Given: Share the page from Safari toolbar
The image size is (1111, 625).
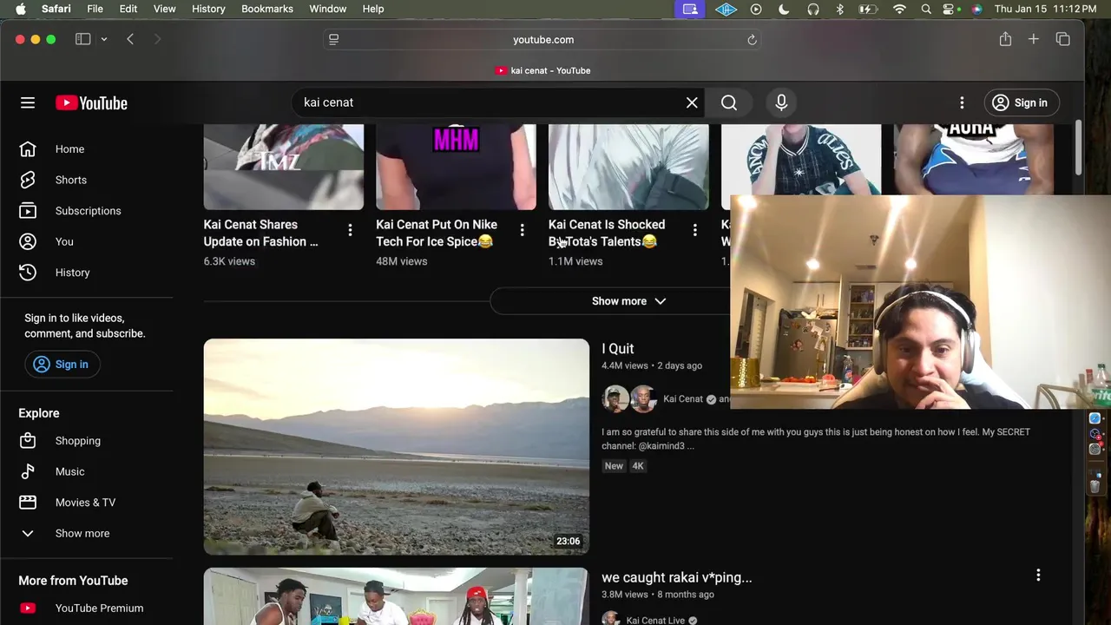Looking at the screenshot, I should 1005,39.
